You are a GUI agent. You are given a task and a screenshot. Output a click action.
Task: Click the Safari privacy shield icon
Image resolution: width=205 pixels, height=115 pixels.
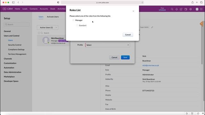pos(58,2)
